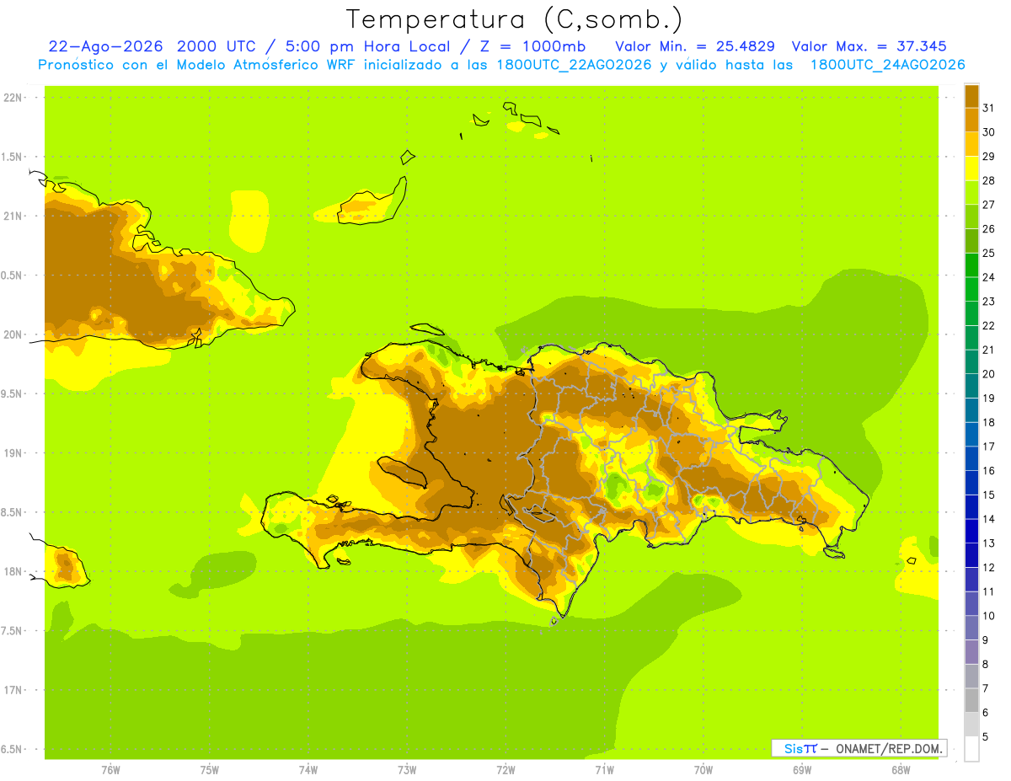
Task: Click the colorbar number "29"
Action: click(x=989, y=156)
